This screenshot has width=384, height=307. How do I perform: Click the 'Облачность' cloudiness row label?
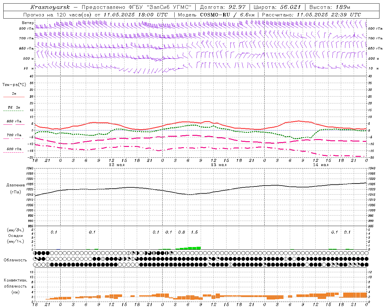(x=15, y=260)
